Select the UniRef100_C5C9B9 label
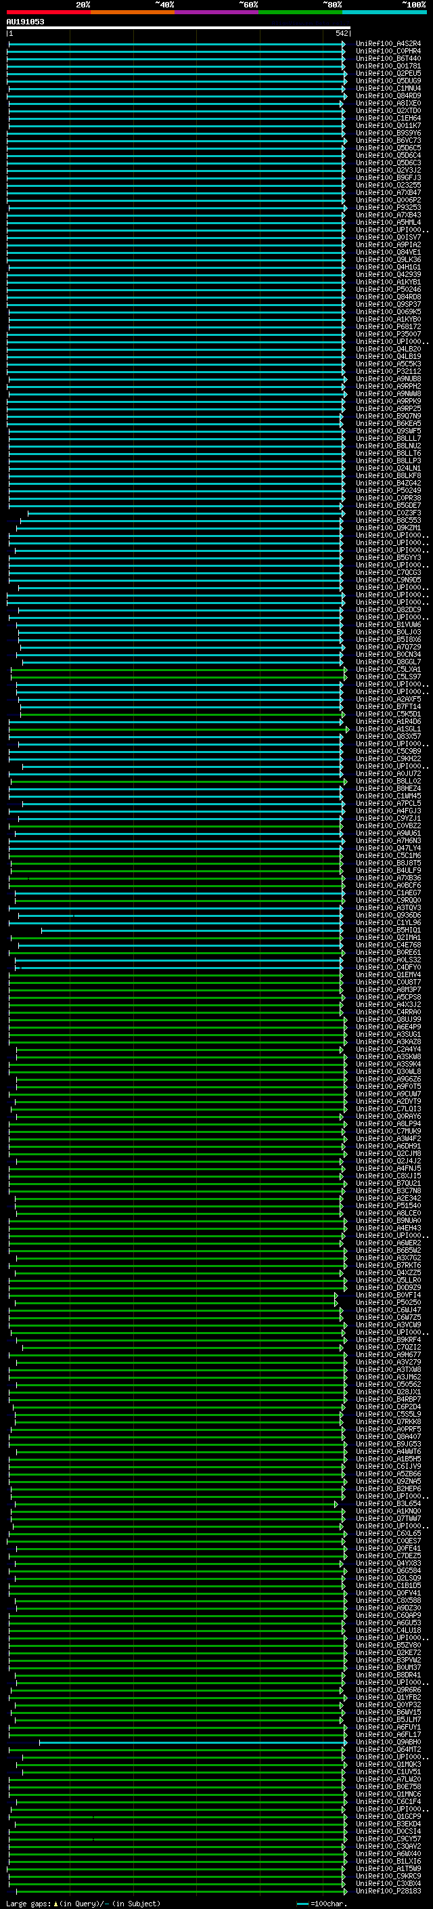Screen dimensions: 433x1909 (x=388, y=752)
